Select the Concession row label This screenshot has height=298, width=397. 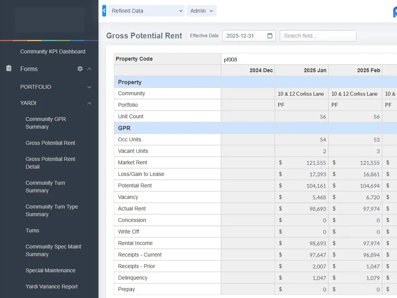132,220
